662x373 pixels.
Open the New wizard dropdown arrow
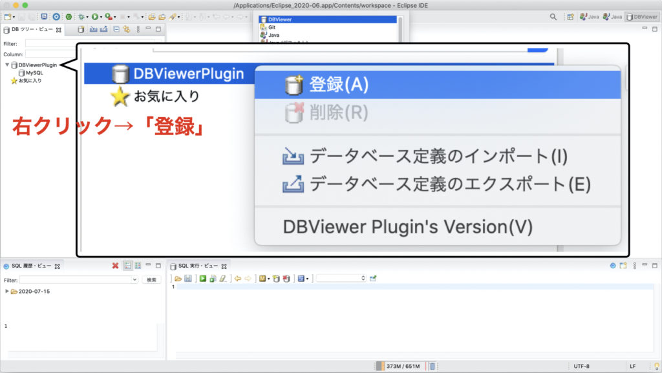pos(14,17)
